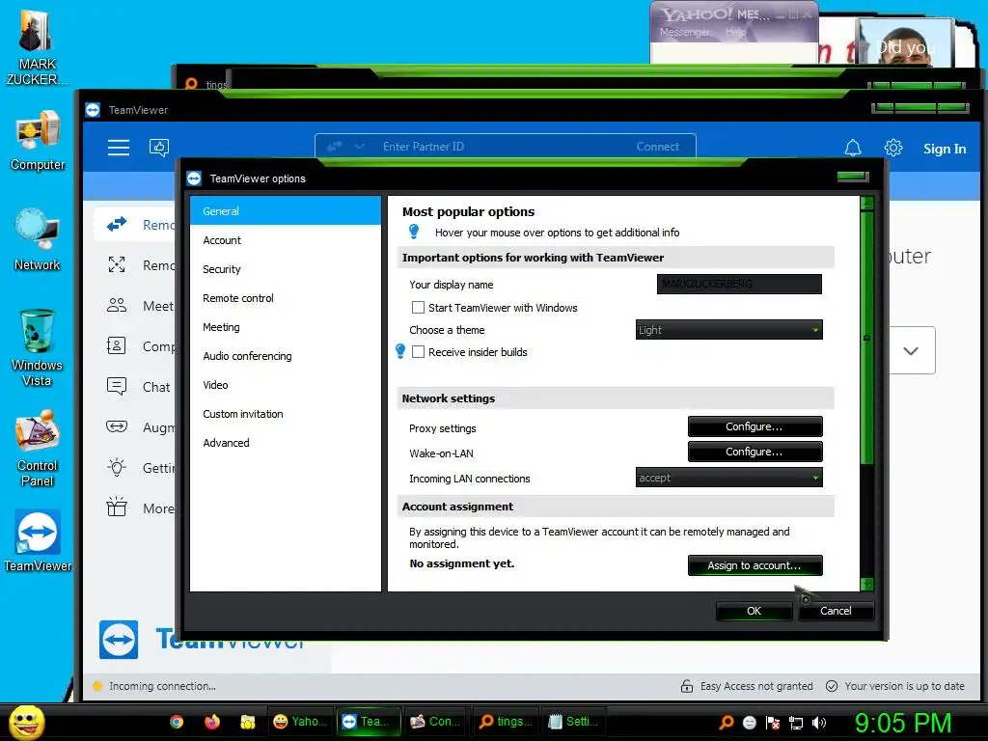
Task: Launch Firefox from the taskbar
Action: pyautogui.click(x=212, y=722)
